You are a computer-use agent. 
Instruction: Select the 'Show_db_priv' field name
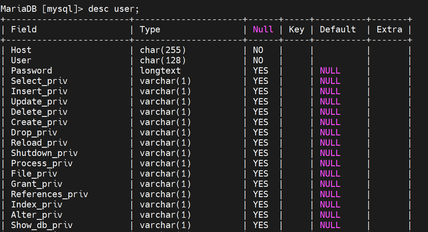pyautogui.click(x=42, y=225)
